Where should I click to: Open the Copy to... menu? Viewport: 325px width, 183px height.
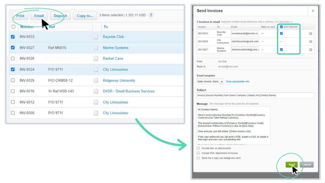[x=85, y=16]
